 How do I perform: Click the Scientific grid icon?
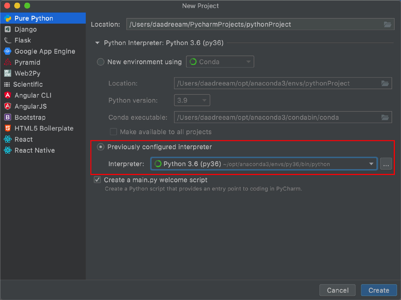(x=7, y=84)
